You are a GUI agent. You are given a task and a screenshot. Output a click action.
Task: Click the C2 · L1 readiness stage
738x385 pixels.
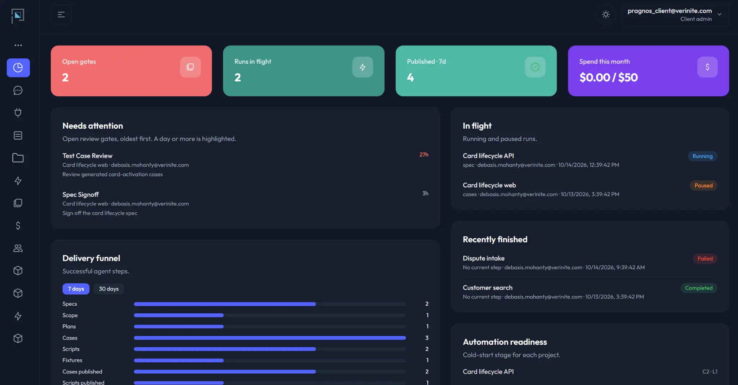pos(710,371)
